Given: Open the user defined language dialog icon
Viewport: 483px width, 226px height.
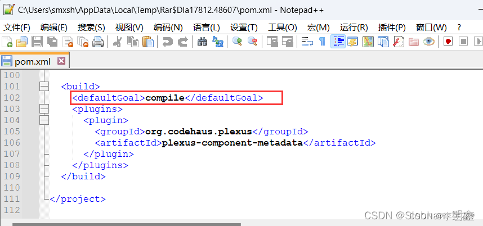Looking at the screenshot, I should tap(352, 42).
